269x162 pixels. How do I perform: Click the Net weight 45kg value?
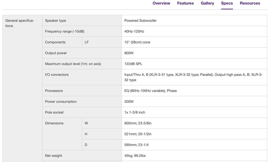135,156
